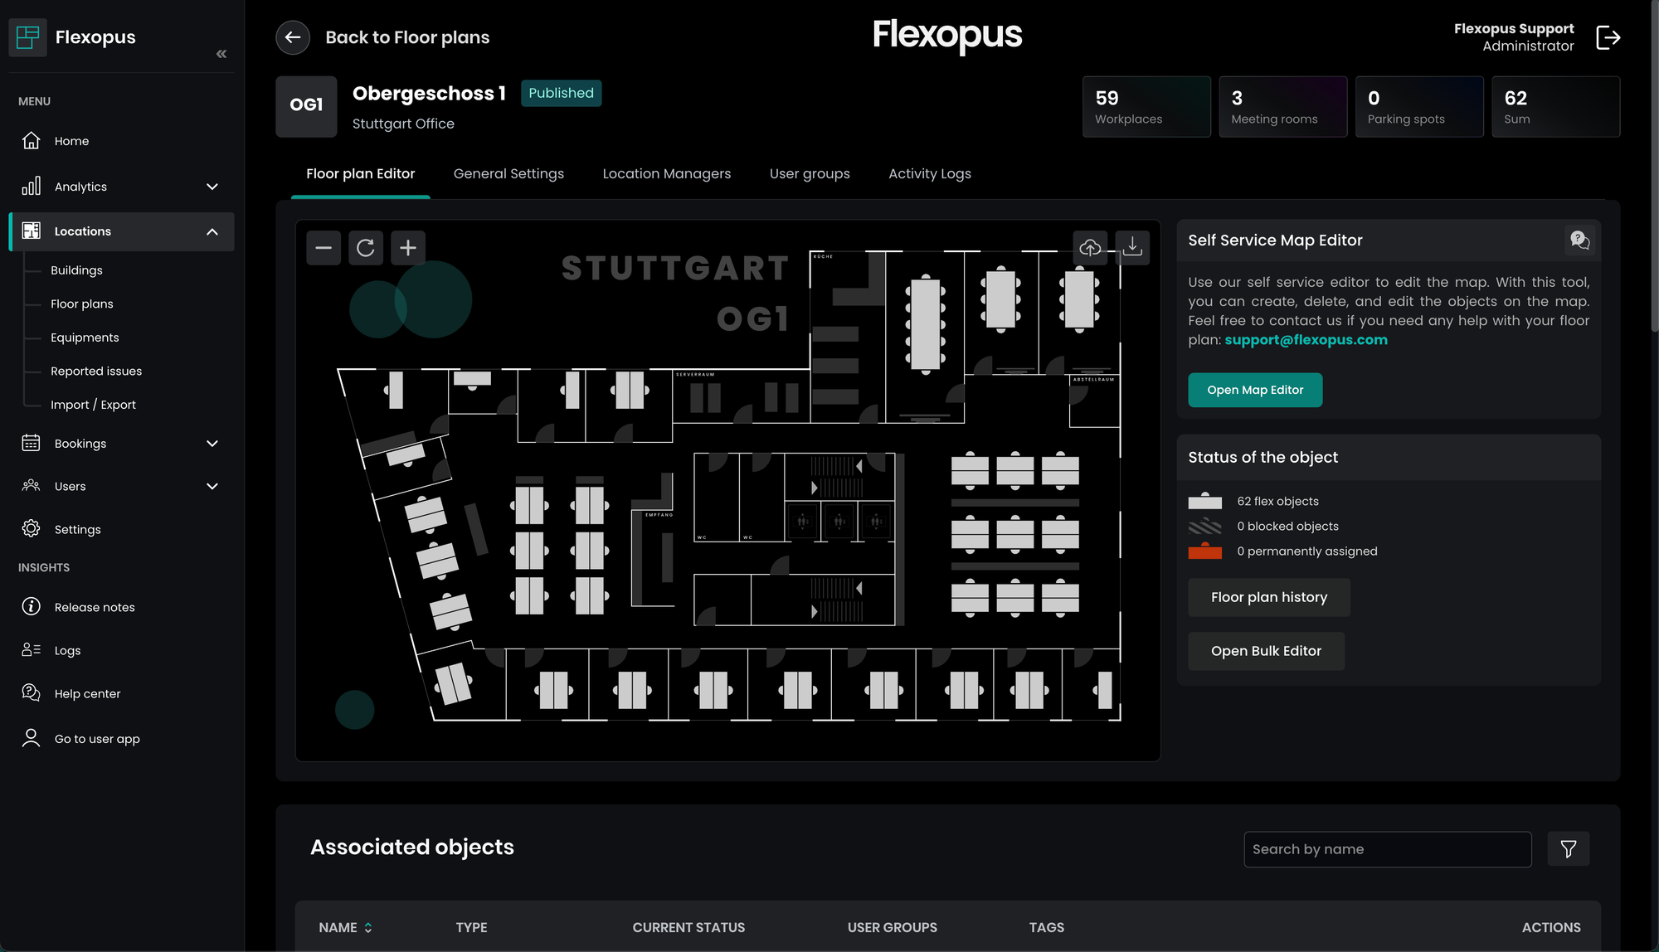Switch to the General Settings tab
Image resolution: width=1659 pixels, height=952 pixels.
pos(508,173)
